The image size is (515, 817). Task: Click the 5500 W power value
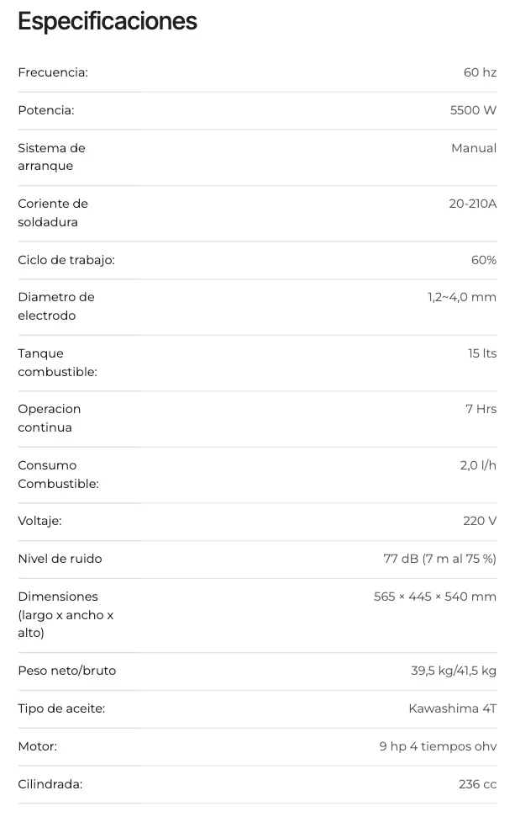[473, 110]
